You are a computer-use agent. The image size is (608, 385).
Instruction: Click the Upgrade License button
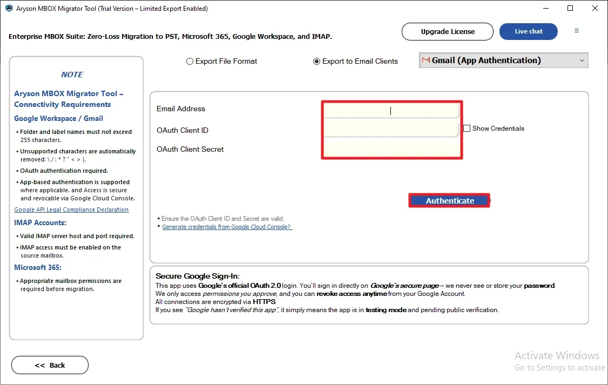pyautogui.click(x=448, y=31)
